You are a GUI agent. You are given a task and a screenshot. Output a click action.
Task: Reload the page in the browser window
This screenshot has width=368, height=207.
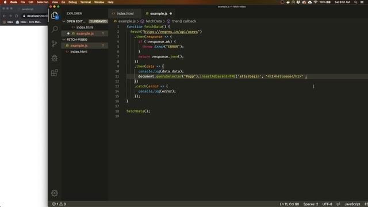pyautogui.click(x=17, y=16)
